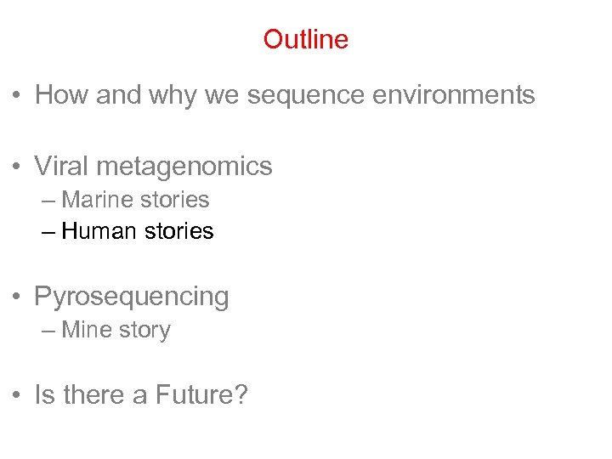Click the word "stories" in "Human stories"
The width and height of the screenshot is (612, 459).
178,231
